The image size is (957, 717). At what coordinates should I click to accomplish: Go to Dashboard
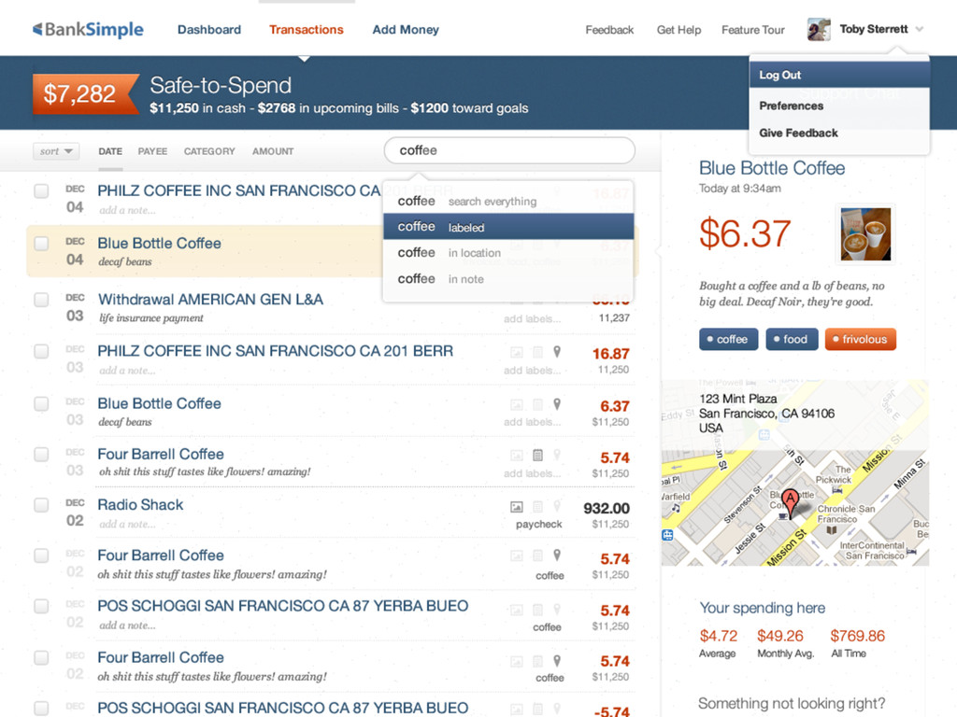pyautogui.click(x=209, y=29)
